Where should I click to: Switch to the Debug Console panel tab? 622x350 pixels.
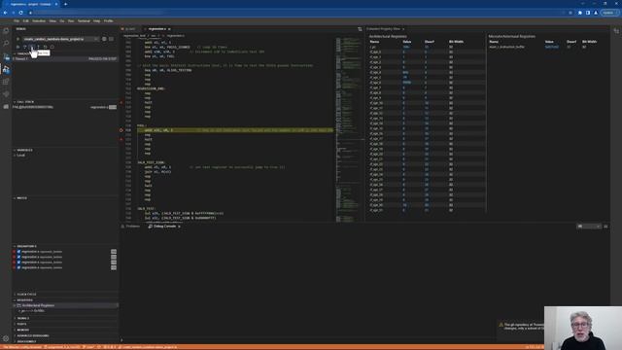164,227
